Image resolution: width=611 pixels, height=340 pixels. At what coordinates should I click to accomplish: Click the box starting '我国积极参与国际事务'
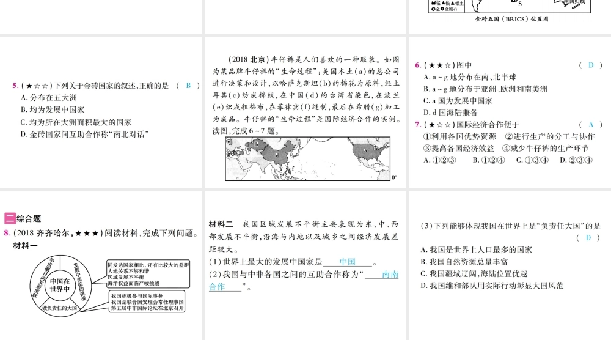(147, 302)
